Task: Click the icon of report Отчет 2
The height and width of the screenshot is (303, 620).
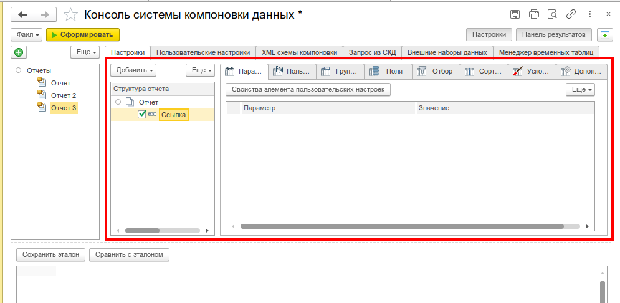Action: coord(42,95)
